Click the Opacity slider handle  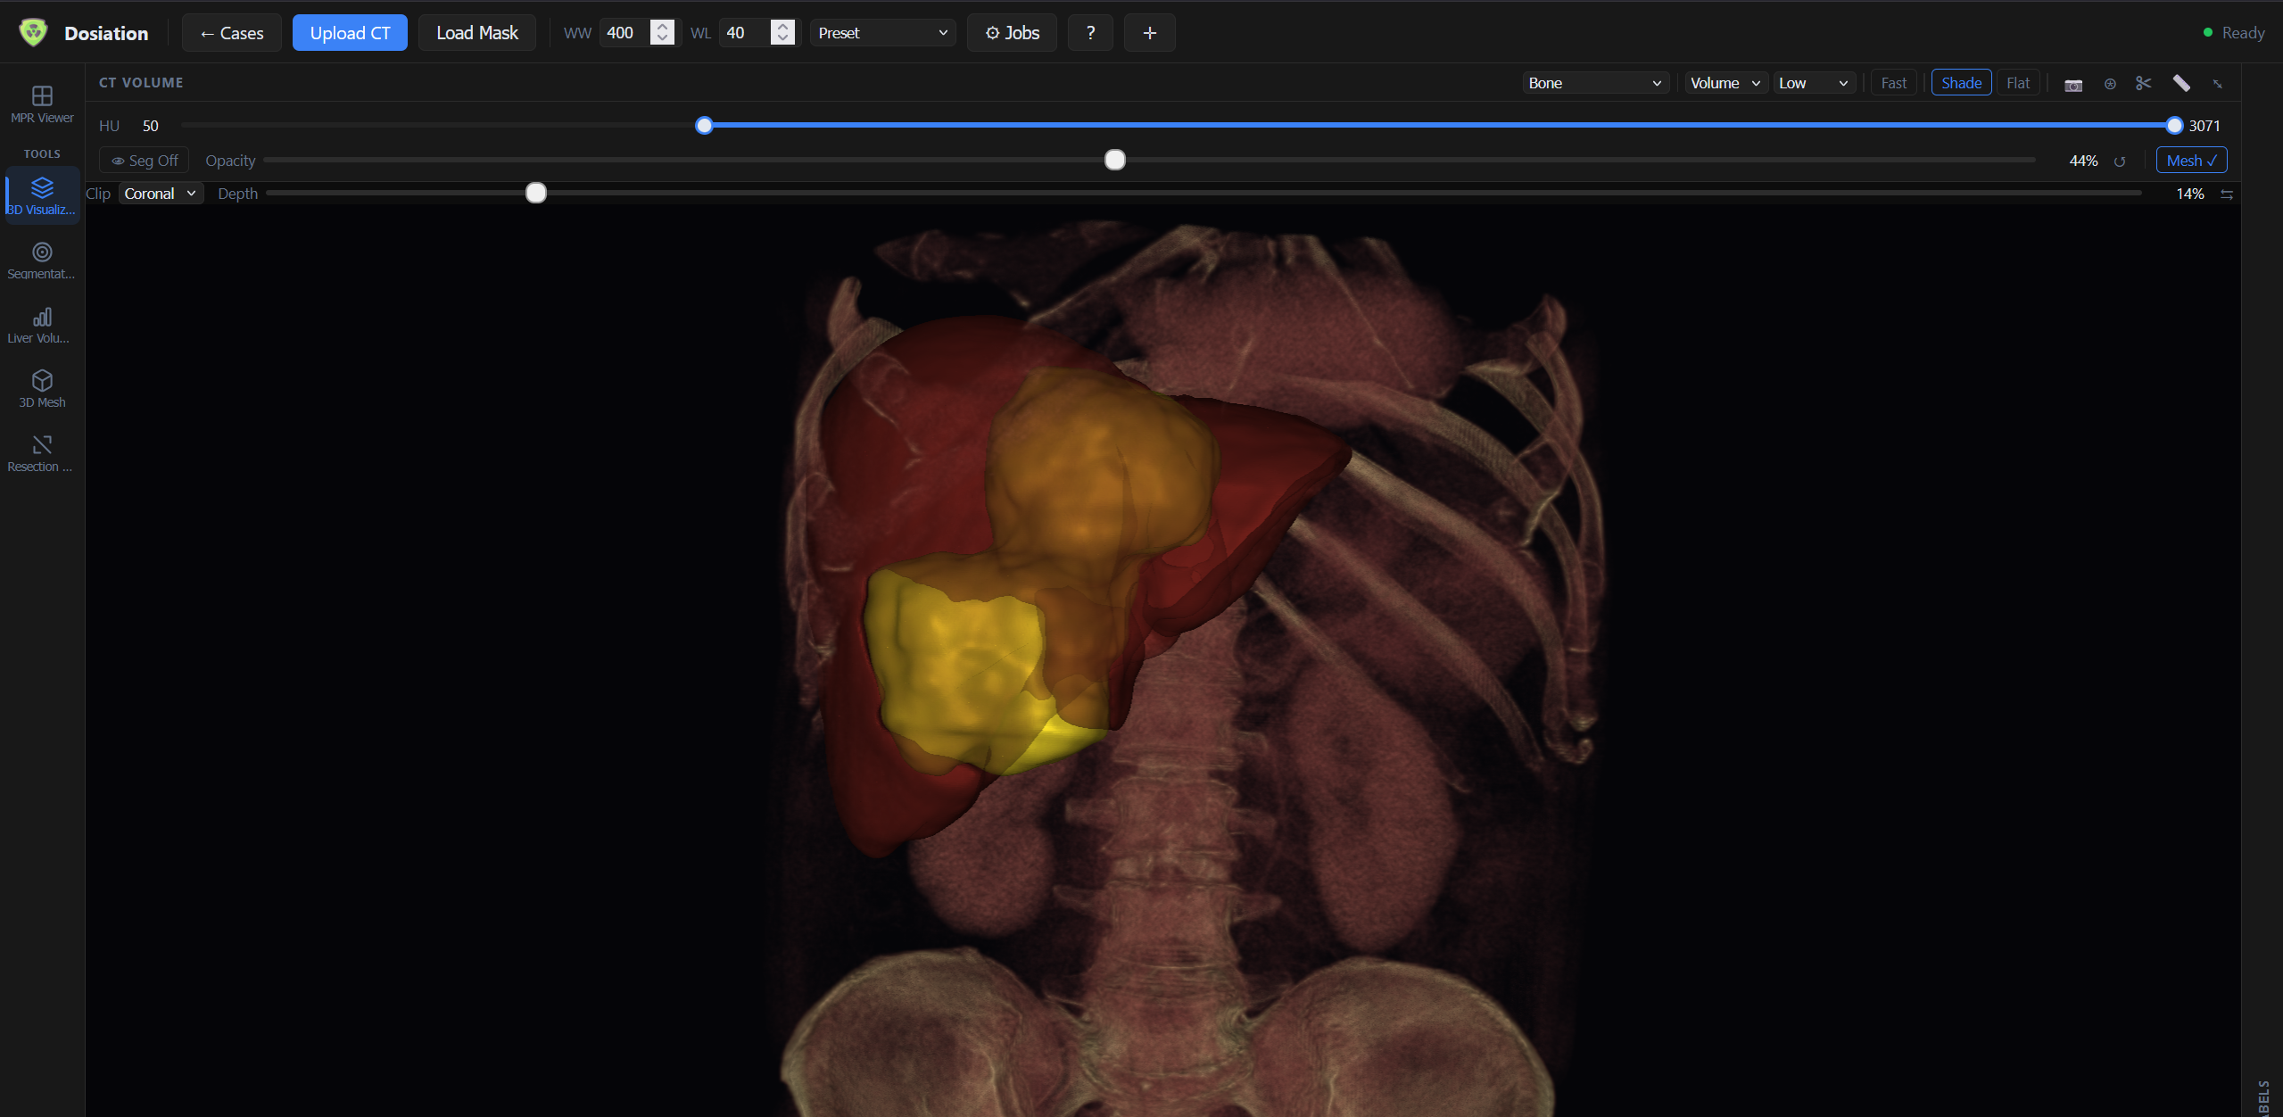pos(1115,161)
